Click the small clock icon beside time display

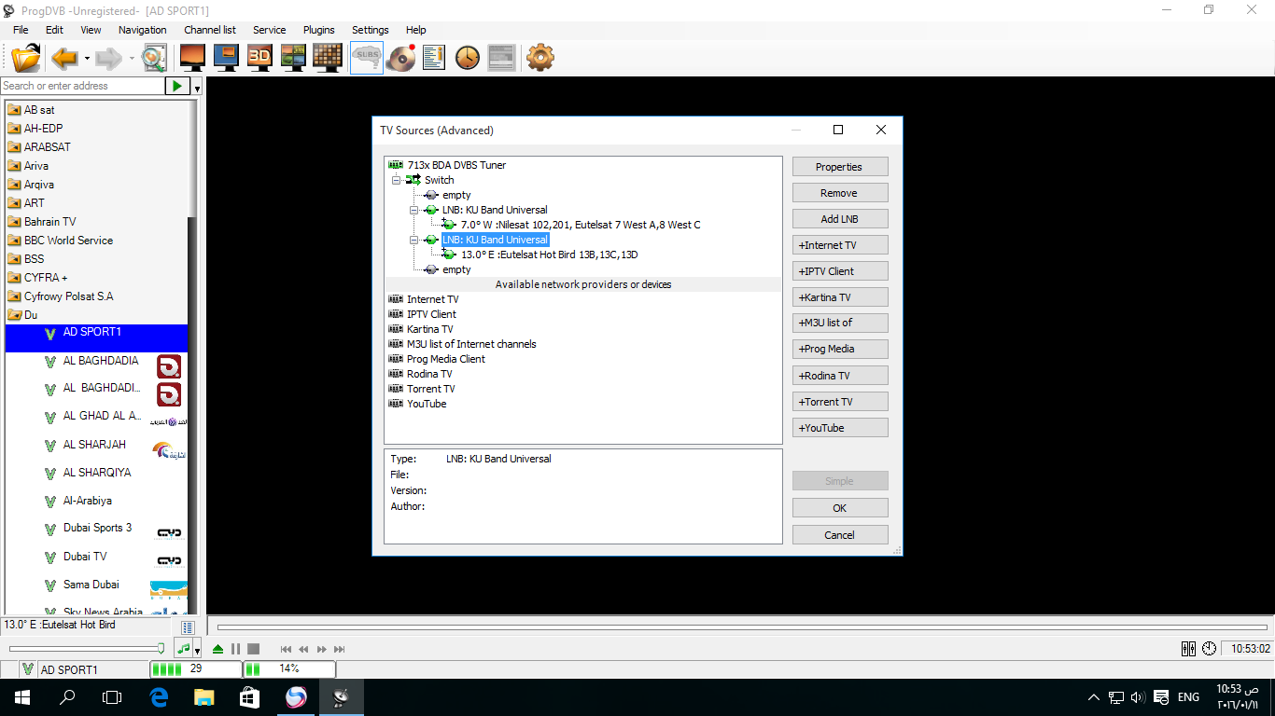coord(1210,649)
